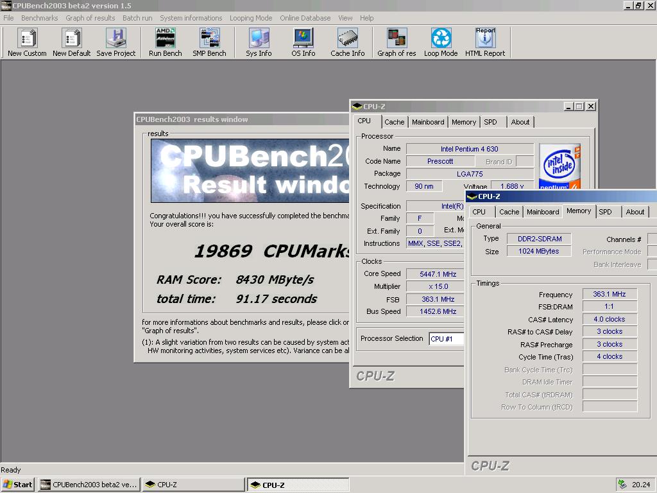657x493 pixels.
Task: Click the Intel Inside Pentium 4 logo
Action: coord(559,166)
